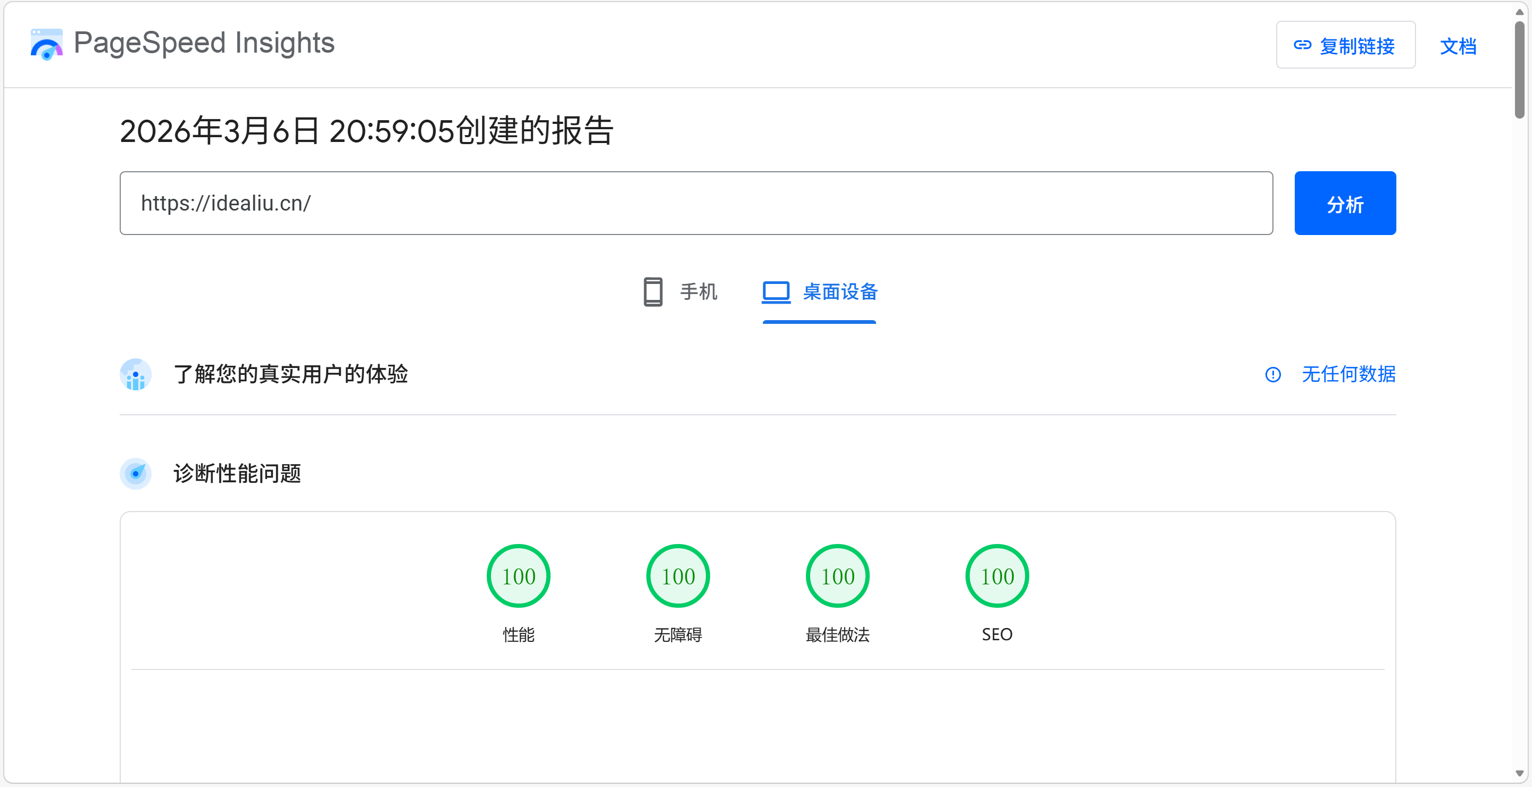Click the speedometer icon beside 诊断性能问题
Screen dimensions: 1532x787
[x=136, y=474]
